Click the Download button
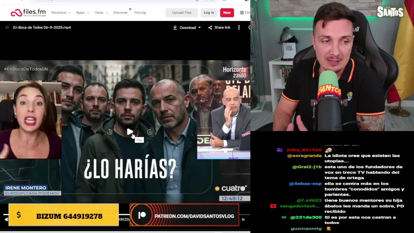 pyautogui.click(x=185, y=28)
